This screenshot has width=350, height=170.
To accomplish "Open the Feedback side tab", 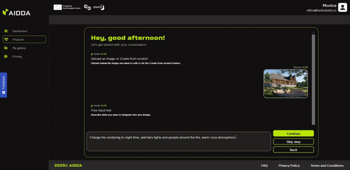I will pos(3,85).
